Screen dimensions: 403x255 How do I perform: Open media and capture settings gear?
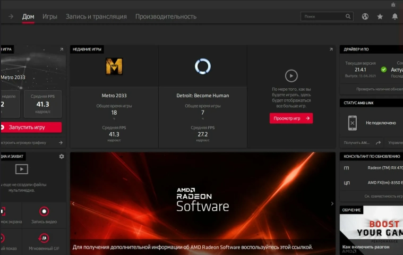(62, 156)
